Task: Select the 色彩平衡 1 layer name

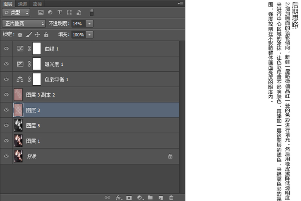Action: click(x=57, y=80)
